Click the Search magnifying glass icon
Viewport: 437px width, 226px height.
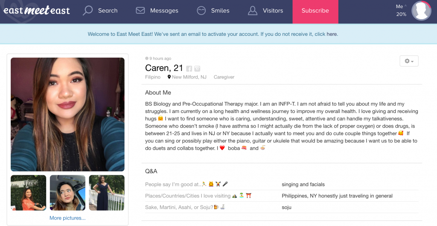[87, 11]
